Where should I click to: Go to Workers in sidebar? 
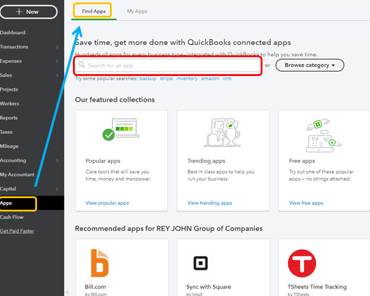10,103
